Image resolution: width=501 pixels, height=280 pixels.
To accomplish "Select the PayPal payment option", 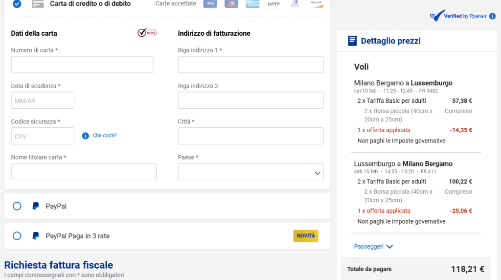I will point(17,206).
